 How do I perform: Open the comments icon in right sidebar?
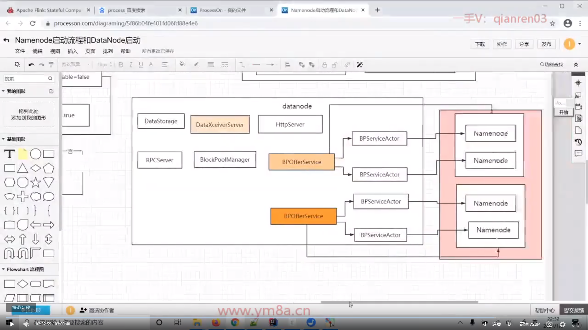pyautogui.click(x=578, y=154)
